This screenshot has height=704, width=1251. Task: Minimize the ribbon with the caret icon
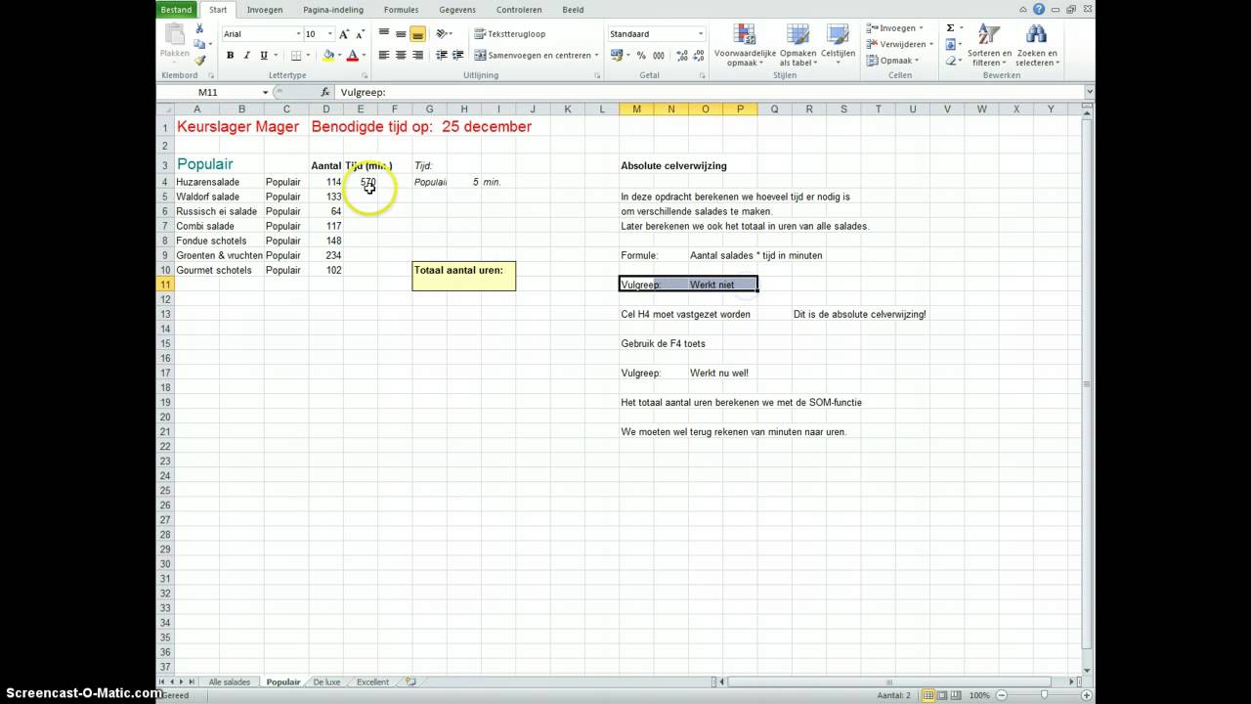point(1024,9)
